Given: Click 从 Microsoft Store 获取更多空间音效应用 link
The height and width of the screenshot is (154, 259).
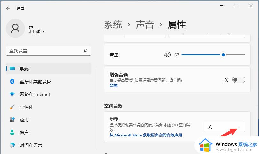Looking at the screenshot, I should coord(146,135).
